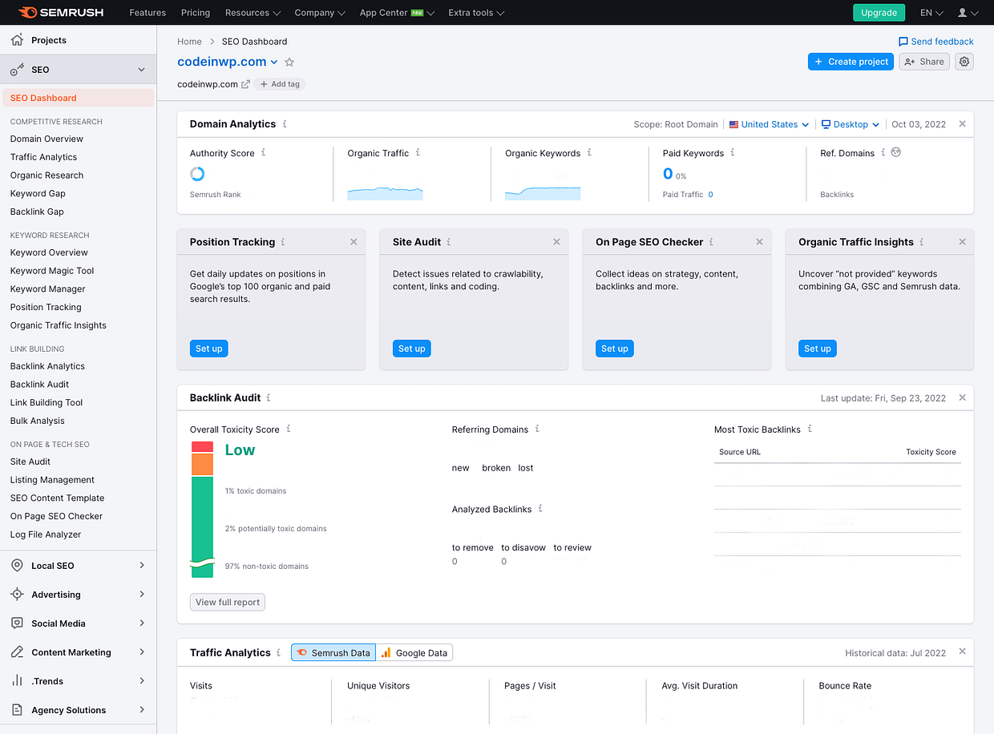Open the Advertising section icon
This screenshot has width=994, height=734.
coord(16,594)
